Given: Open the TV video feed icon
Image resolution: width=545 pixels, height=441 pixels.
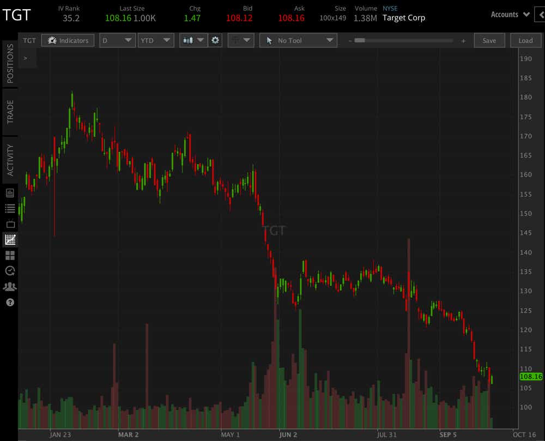Looking at the screenshot, I should click(10, 223).
